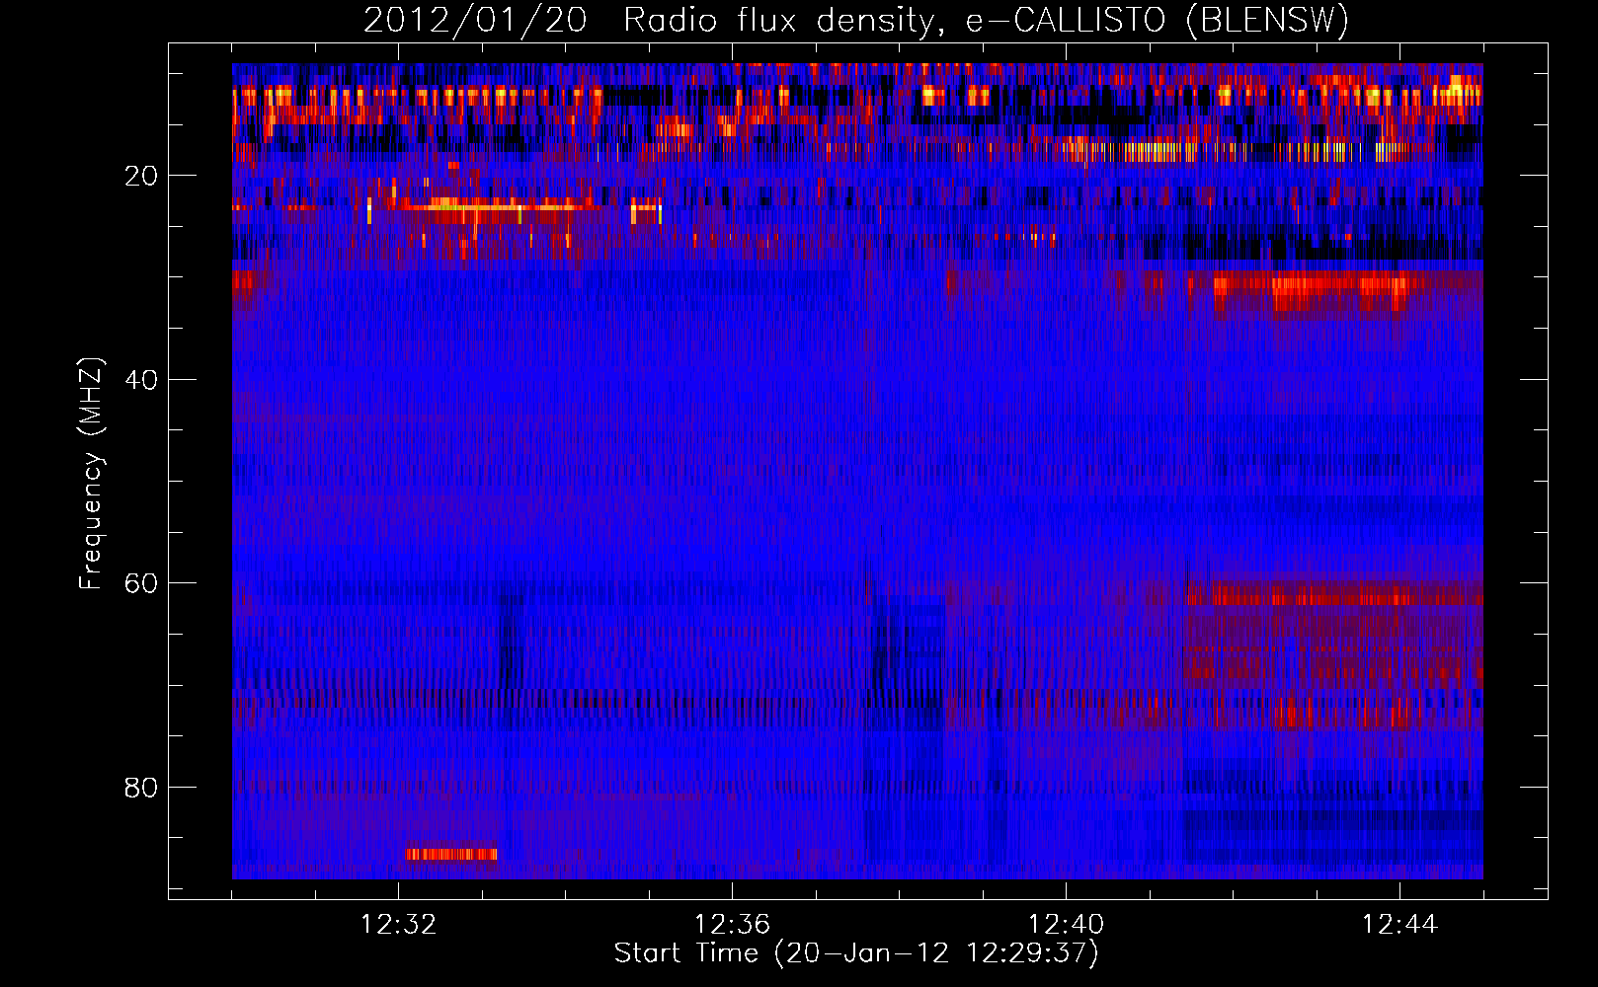1598x987 pixels.
Task: Click the "Start Time (20-Jan-12 12:29:37)" axis label
Action: tap(856, 953)
